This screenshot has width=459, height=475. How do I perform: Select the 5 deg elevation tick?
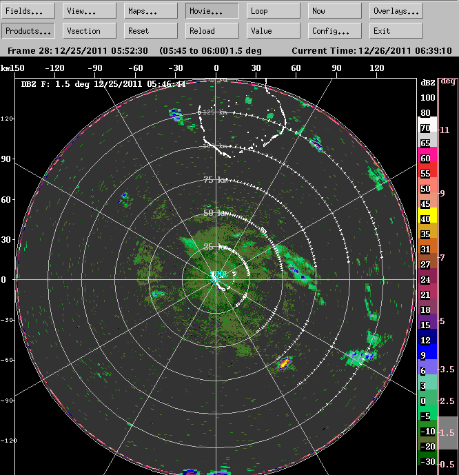pyautogui.click(x=442, y=321)
